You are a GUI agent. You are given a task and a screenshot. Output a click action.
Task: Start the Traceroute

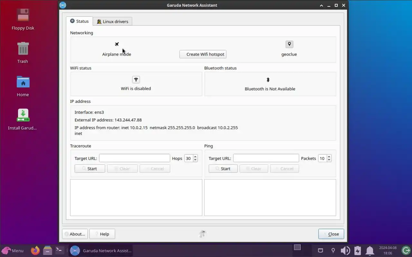(90, 169)
